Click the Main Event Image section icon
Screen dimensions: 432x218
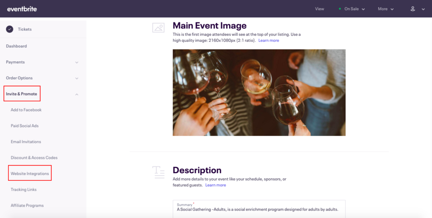[159, 27]
